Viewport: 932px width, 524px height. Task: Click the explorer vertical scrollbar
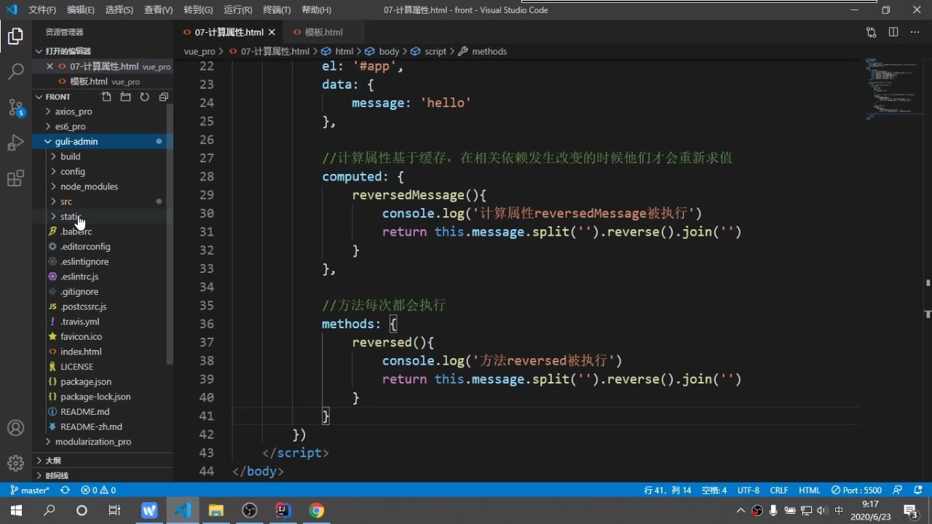pos(170,233)
